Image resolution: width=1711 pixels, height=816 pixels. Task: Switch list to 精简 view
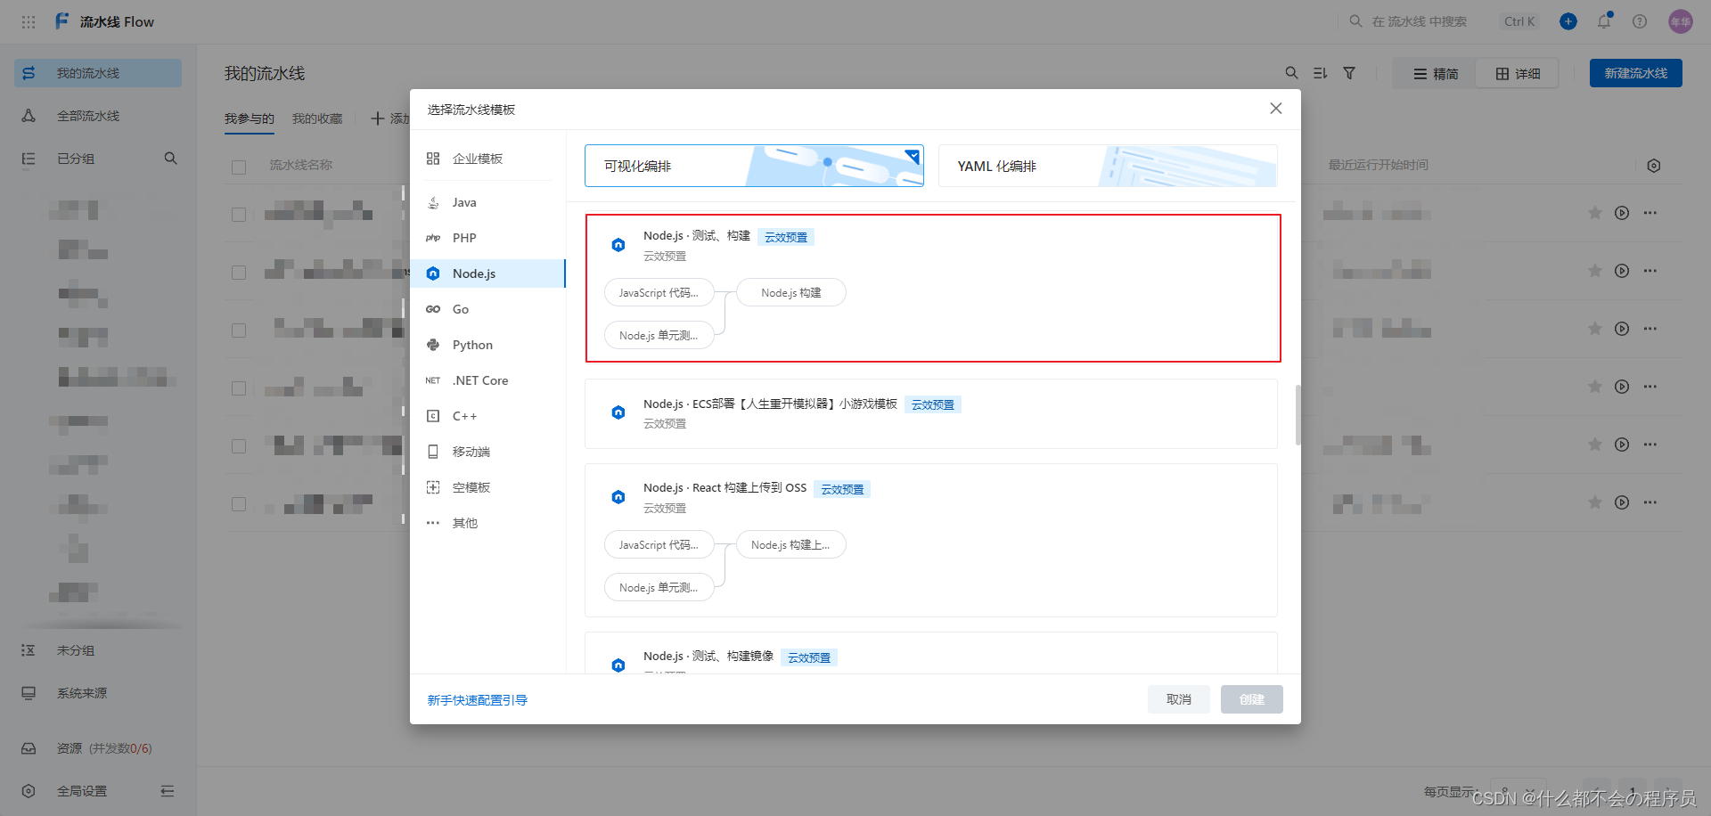click(x=1436, y=74)
